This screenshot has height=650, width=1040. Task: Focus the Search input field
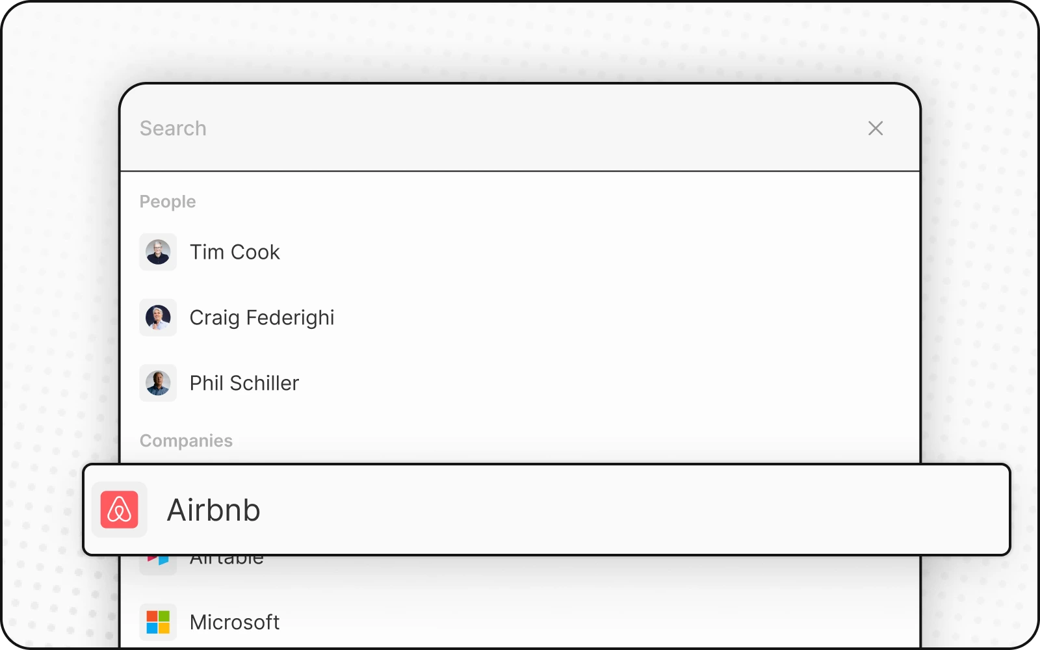[x=455, y=129]
